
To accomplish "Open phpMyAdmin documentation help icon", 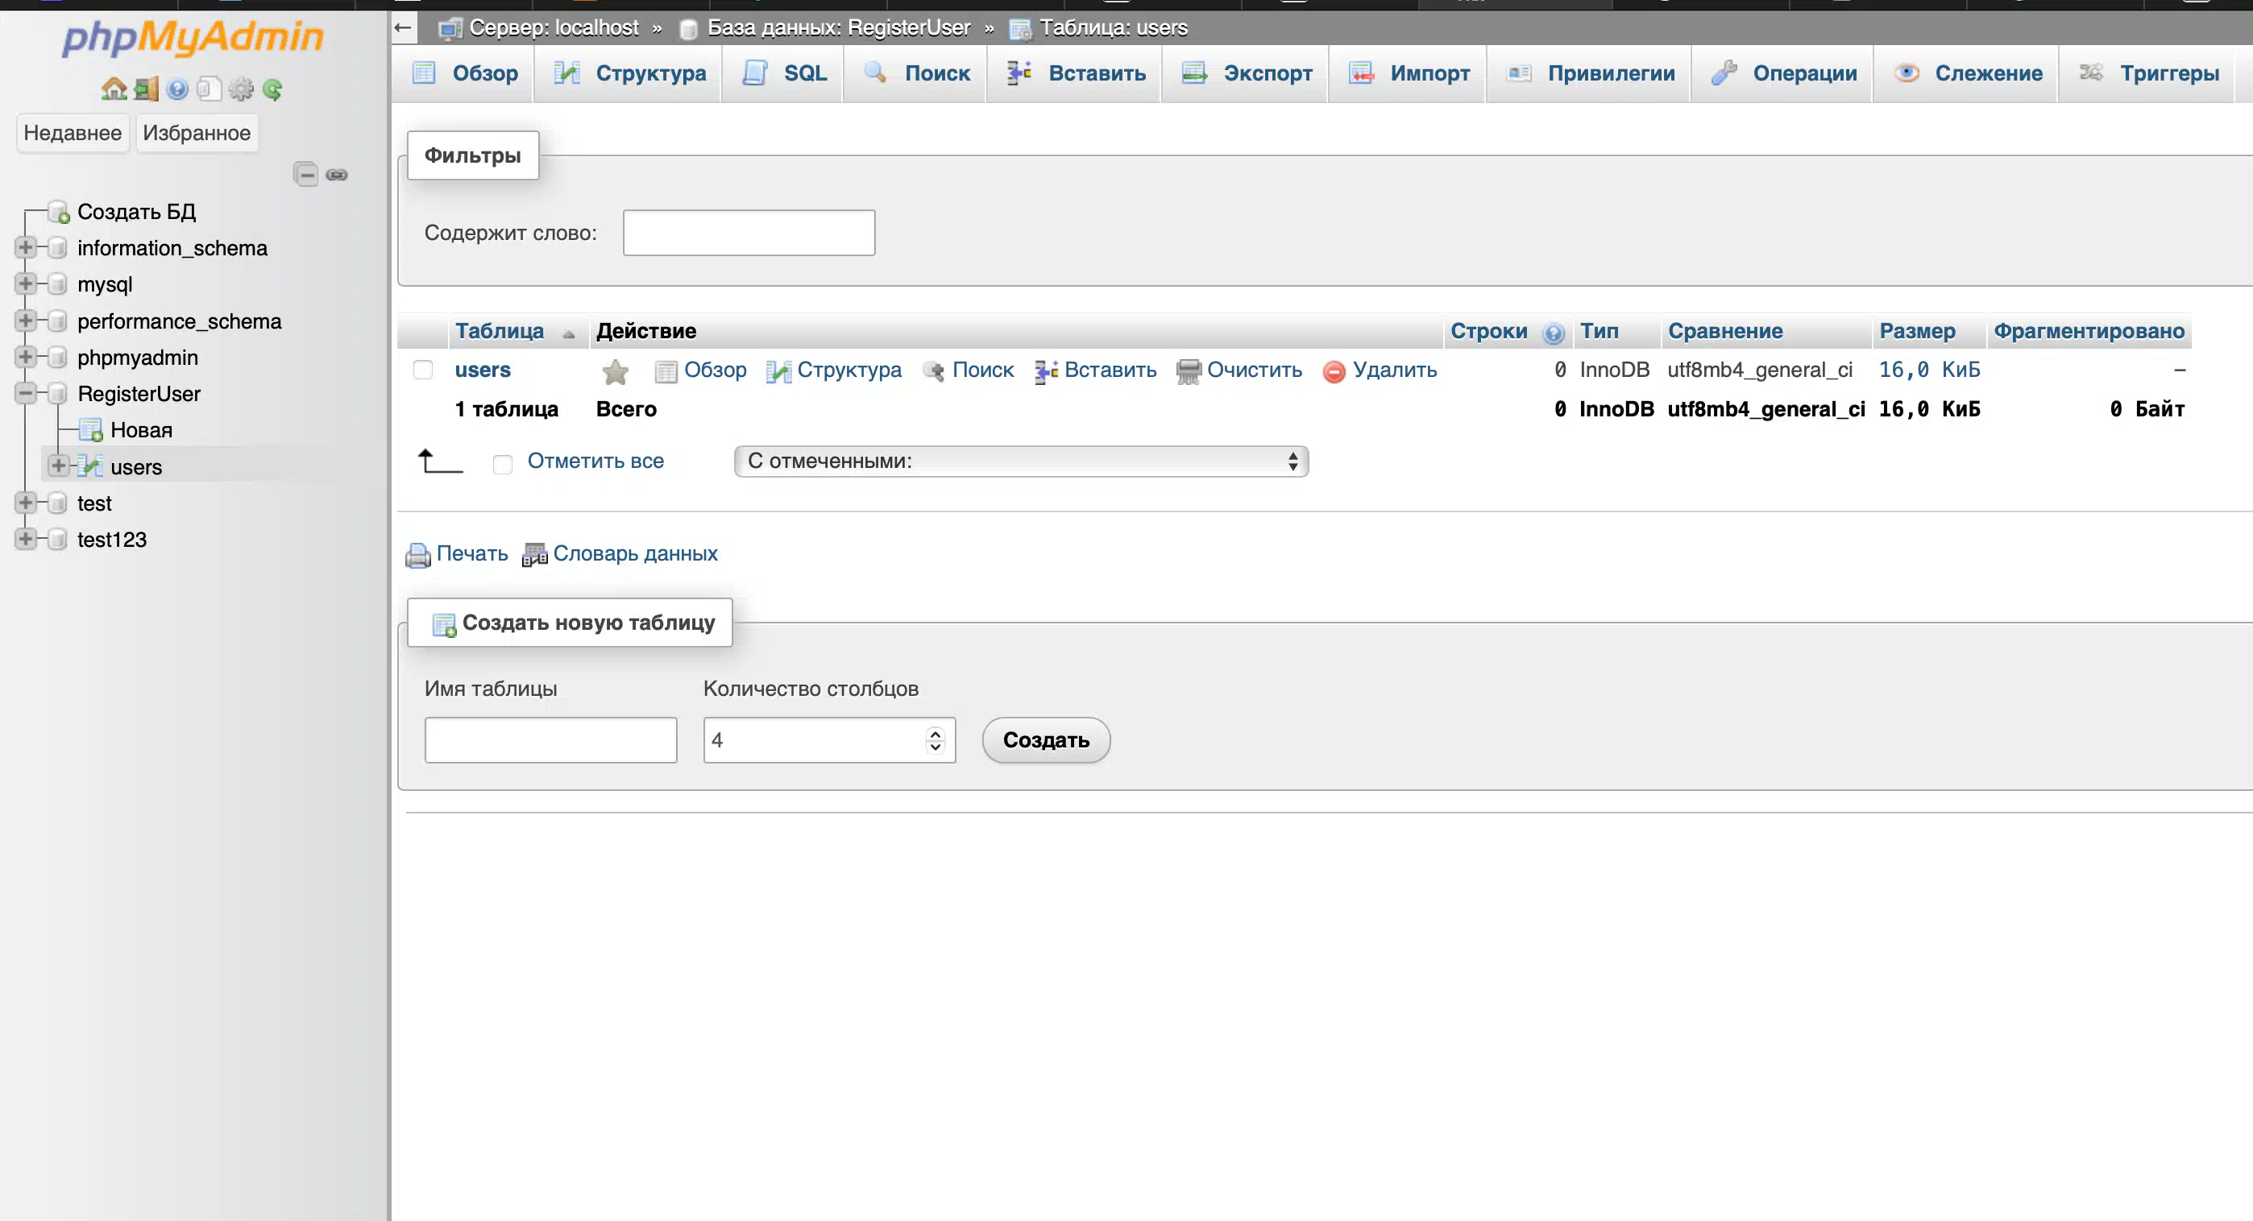I will 177,89.
